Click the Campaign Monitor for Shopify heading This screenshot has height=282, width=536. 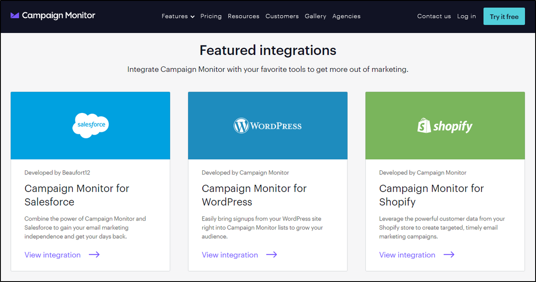click(x=431, y=195)
